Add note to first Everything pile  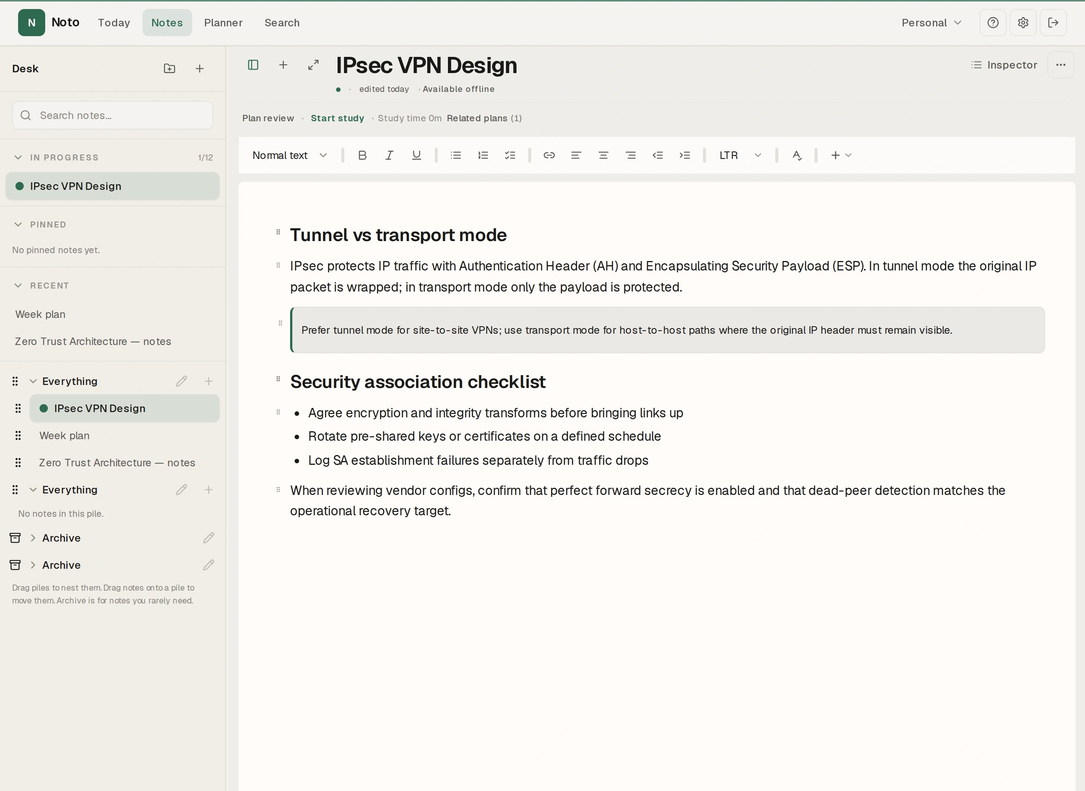tap(209, 381)
